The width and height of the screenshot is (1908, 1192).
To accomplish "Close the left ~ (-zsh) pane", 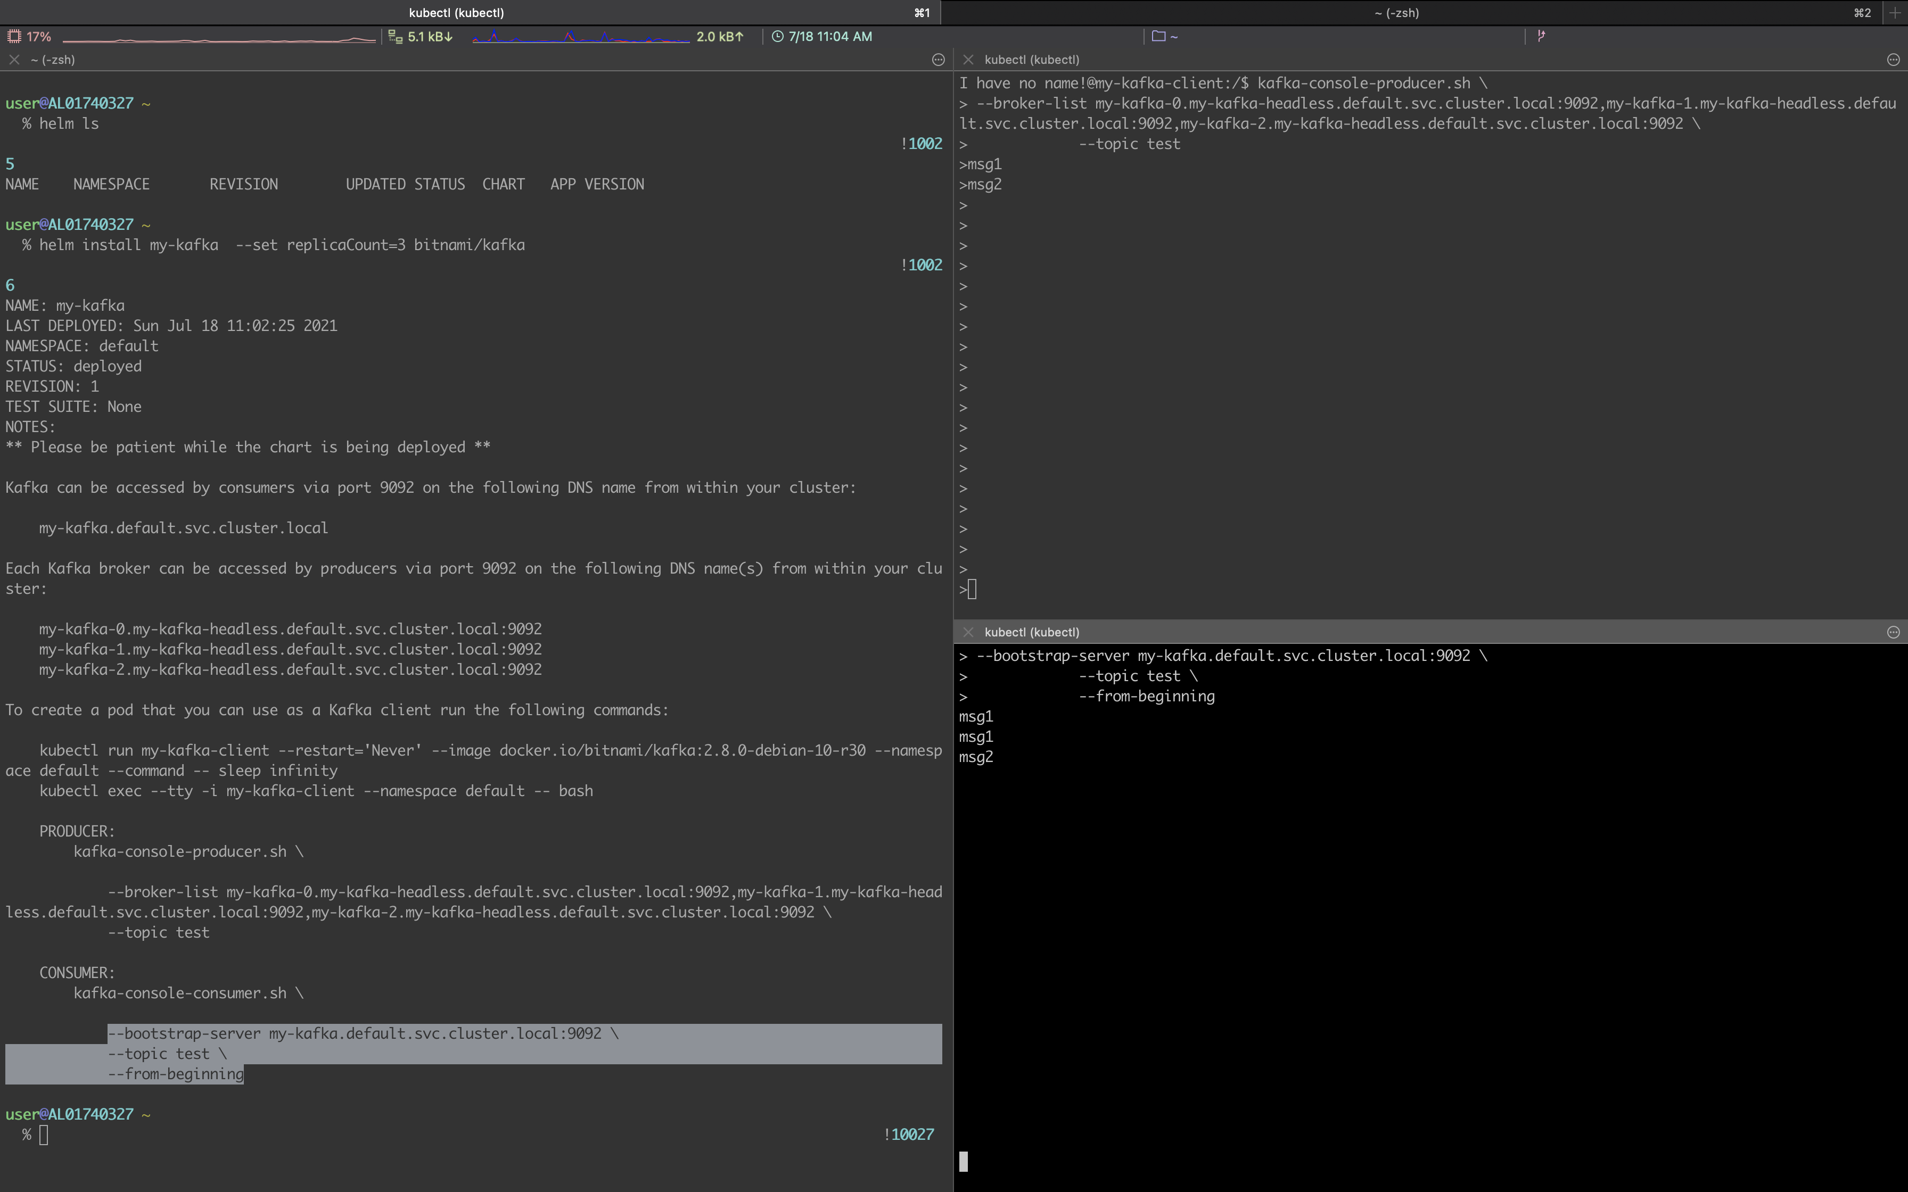I will [14, 60].
